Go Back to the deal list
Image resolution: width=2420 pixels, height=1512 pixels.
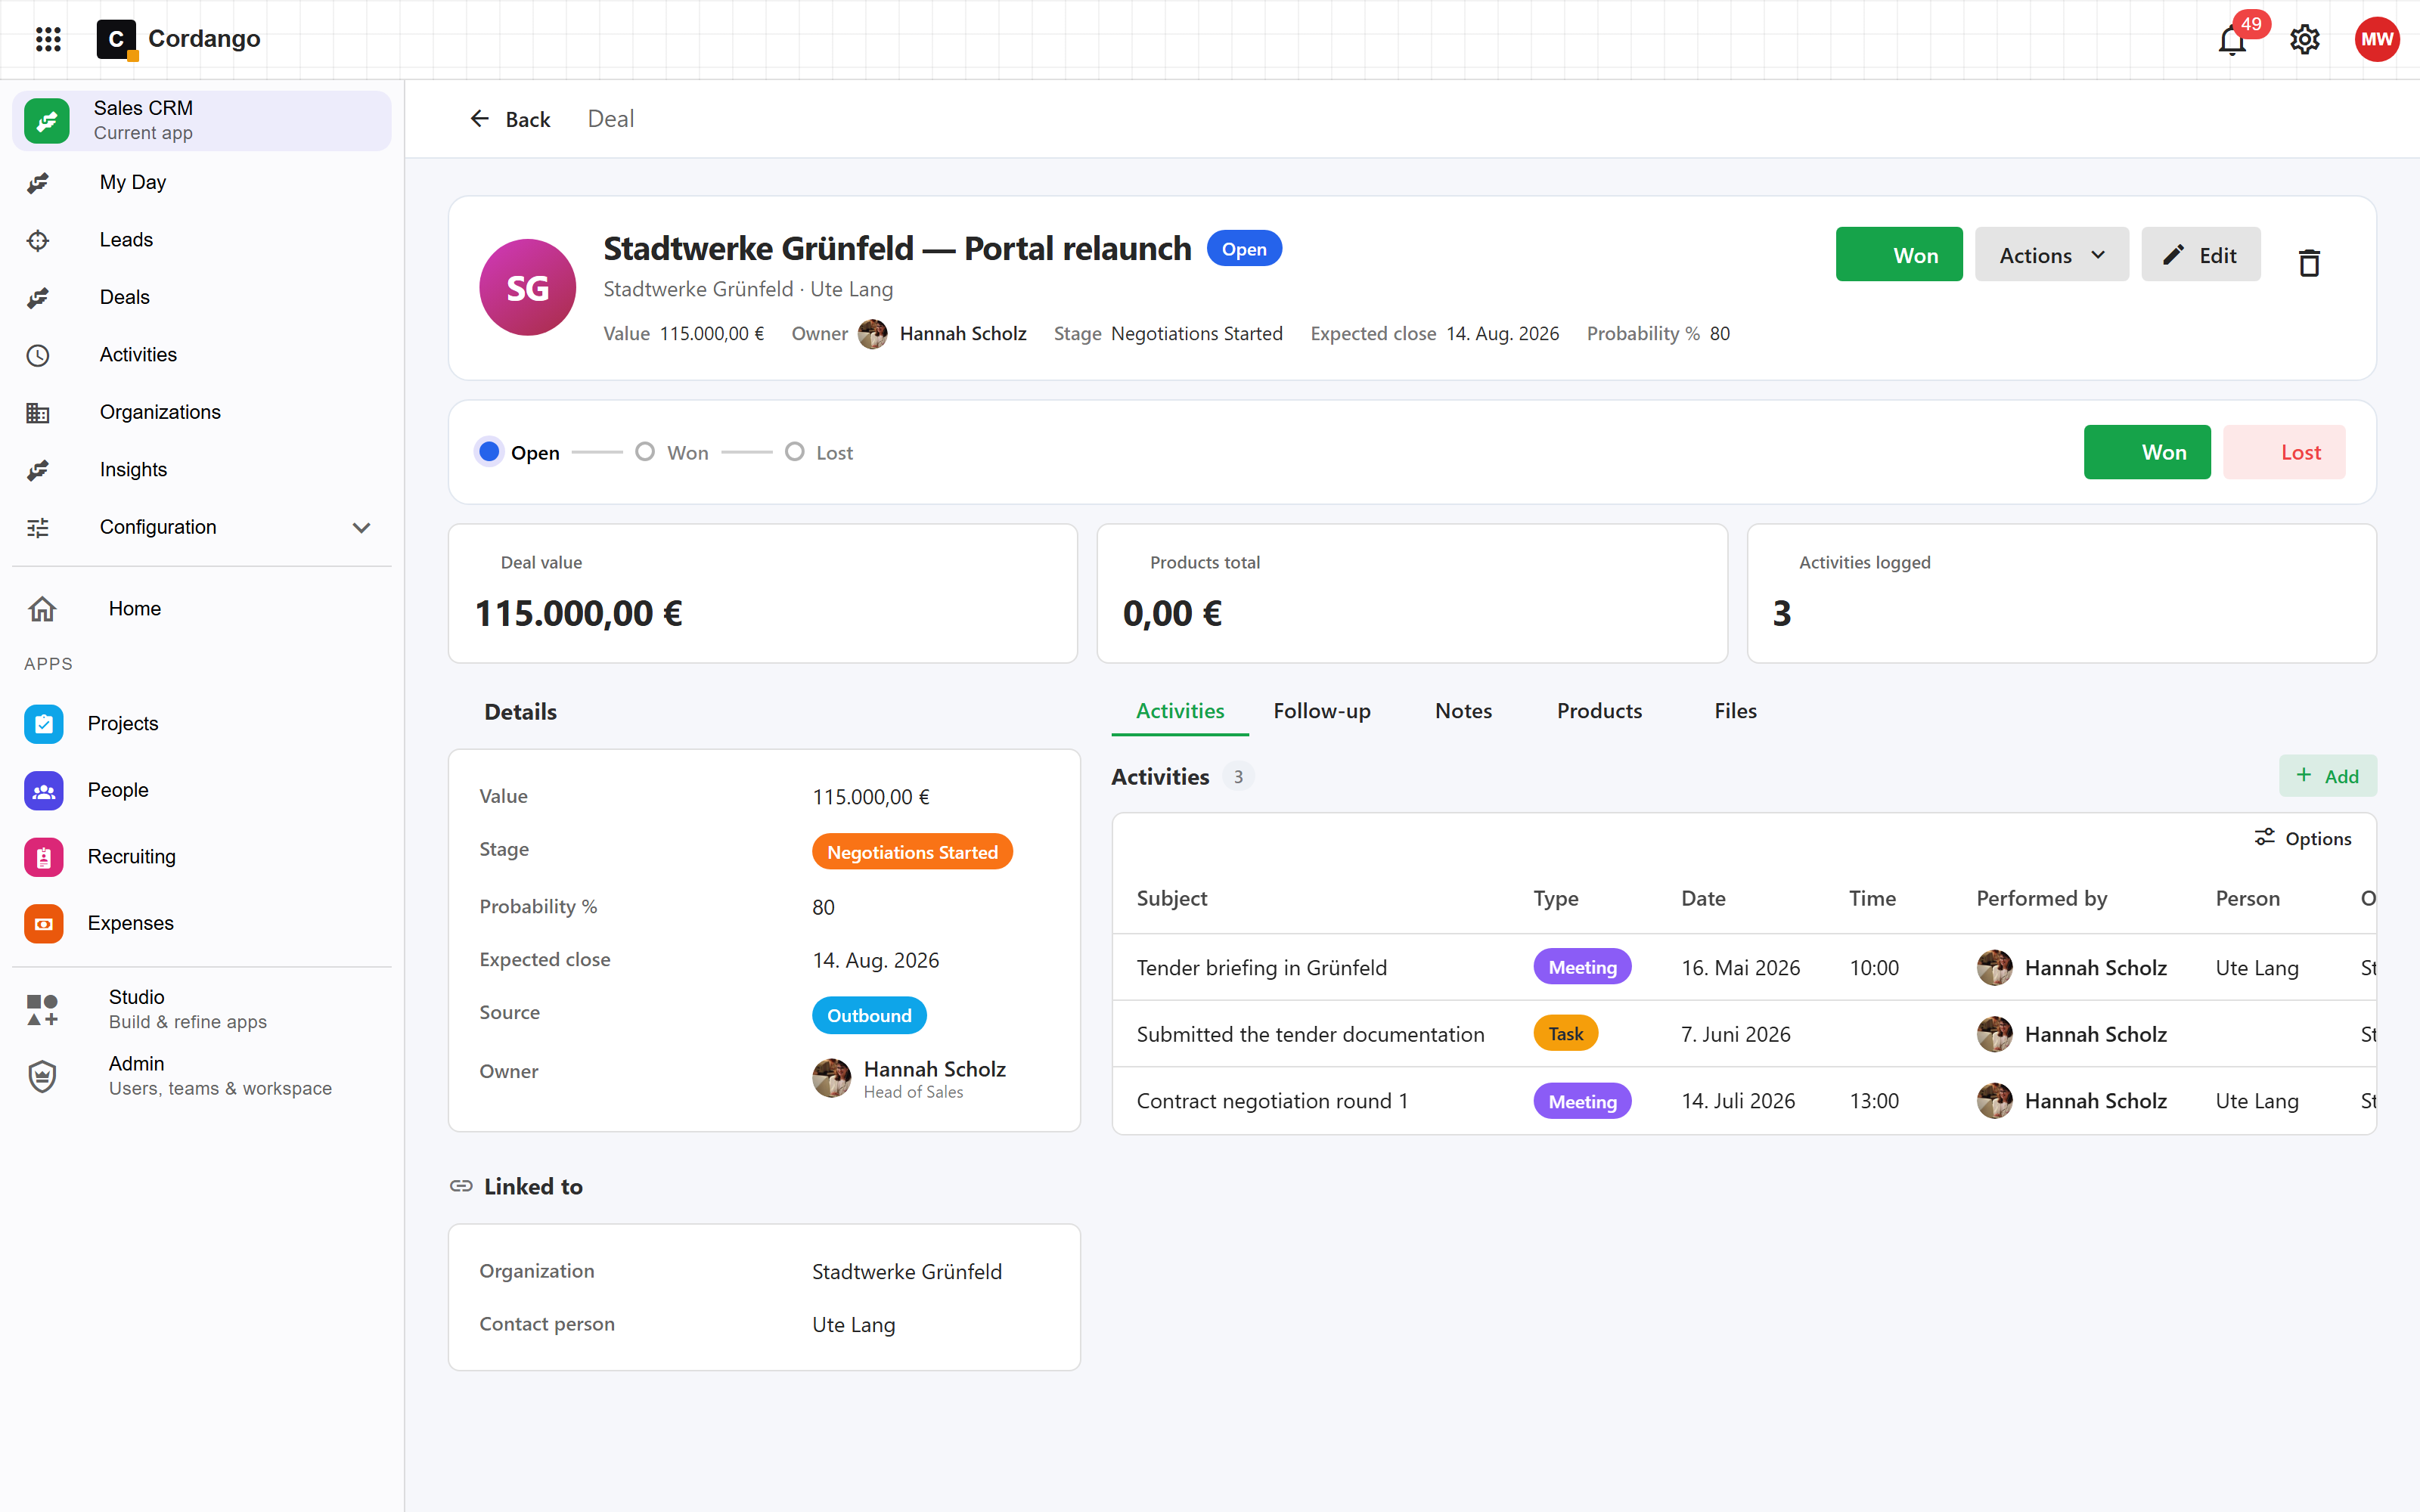510,119
